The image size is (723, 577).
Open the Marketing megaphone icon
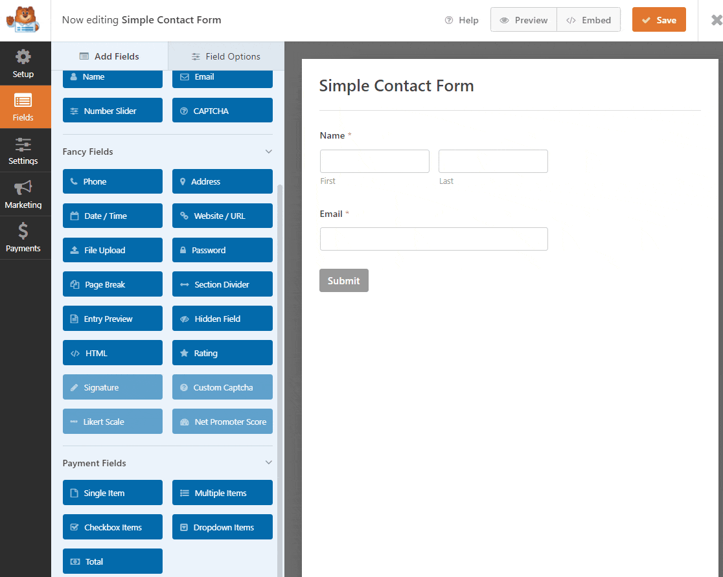click(23, 188)
